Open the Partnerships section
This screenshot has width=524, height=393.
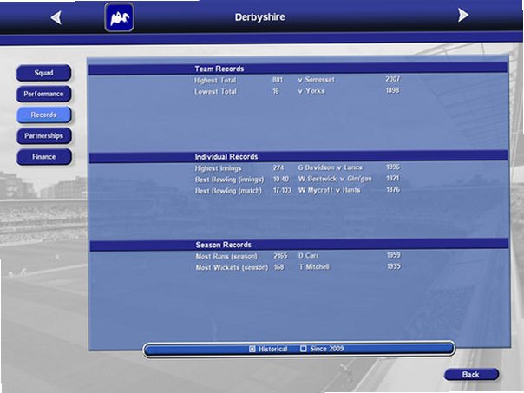pyautogui.click(x=43, y=135)
